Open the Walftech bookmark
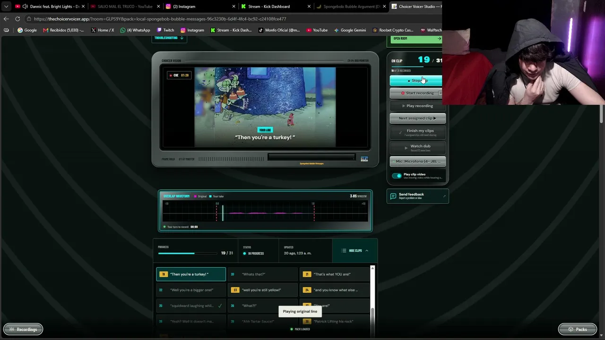The image size is (605, 340). coord(431,30)
